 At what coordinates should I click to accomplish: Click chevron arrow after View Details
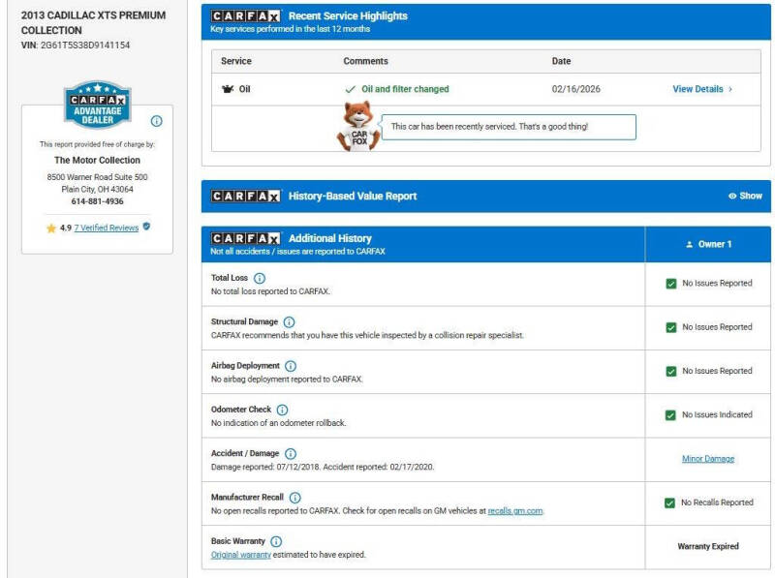coord(730,89)
